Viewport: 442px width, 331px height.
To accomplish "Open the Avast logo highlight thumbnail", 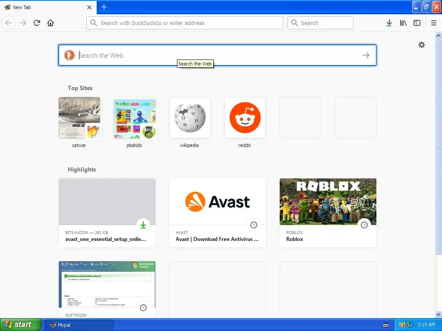I will pos(218,202).
